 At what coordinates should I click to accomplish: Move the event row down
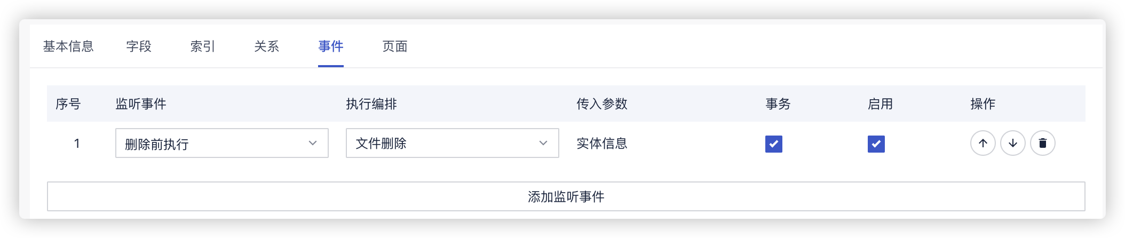point(1012,143)
